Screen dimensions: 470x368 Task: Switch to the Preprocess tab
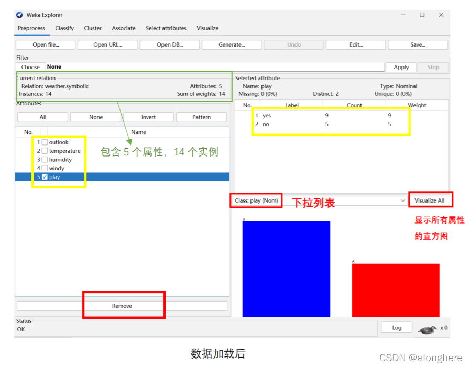pos(31,28)
